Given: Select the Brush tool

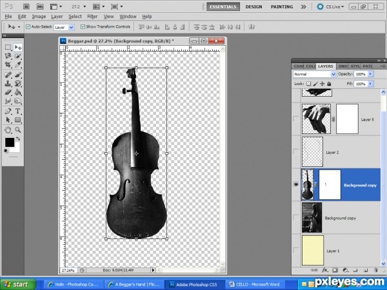Looking at the screenshot, I should pyautogui.click(x=18, y=75).
